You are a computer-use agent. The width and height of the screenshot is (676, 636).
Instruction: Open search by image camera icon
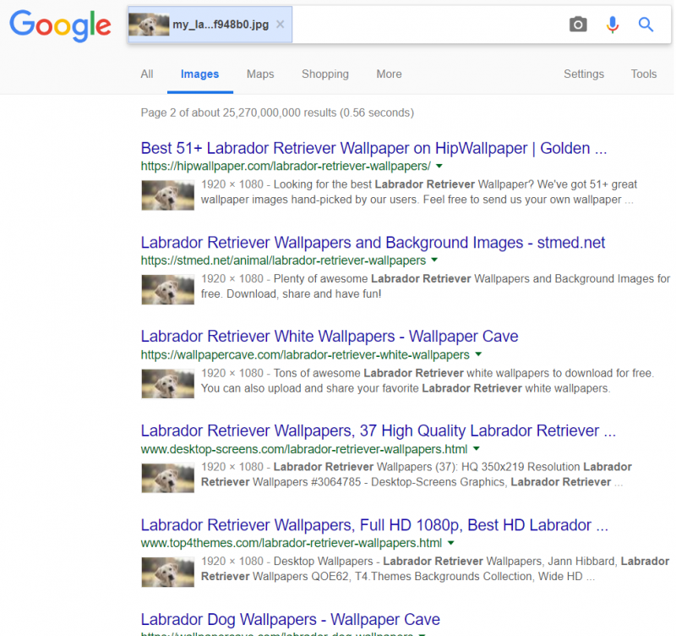[578, 25]
